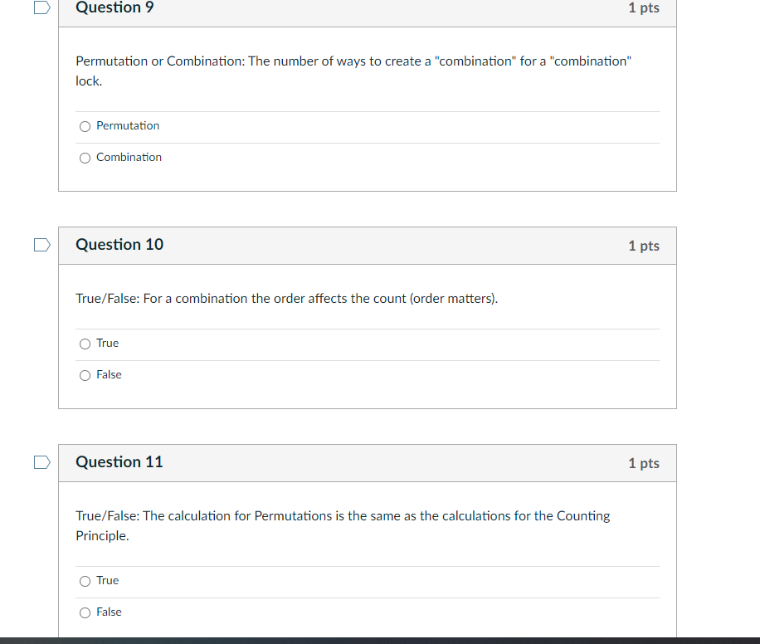Click the Combination answer label
This screenshot has height=644, width=760.
click(129, 157)
